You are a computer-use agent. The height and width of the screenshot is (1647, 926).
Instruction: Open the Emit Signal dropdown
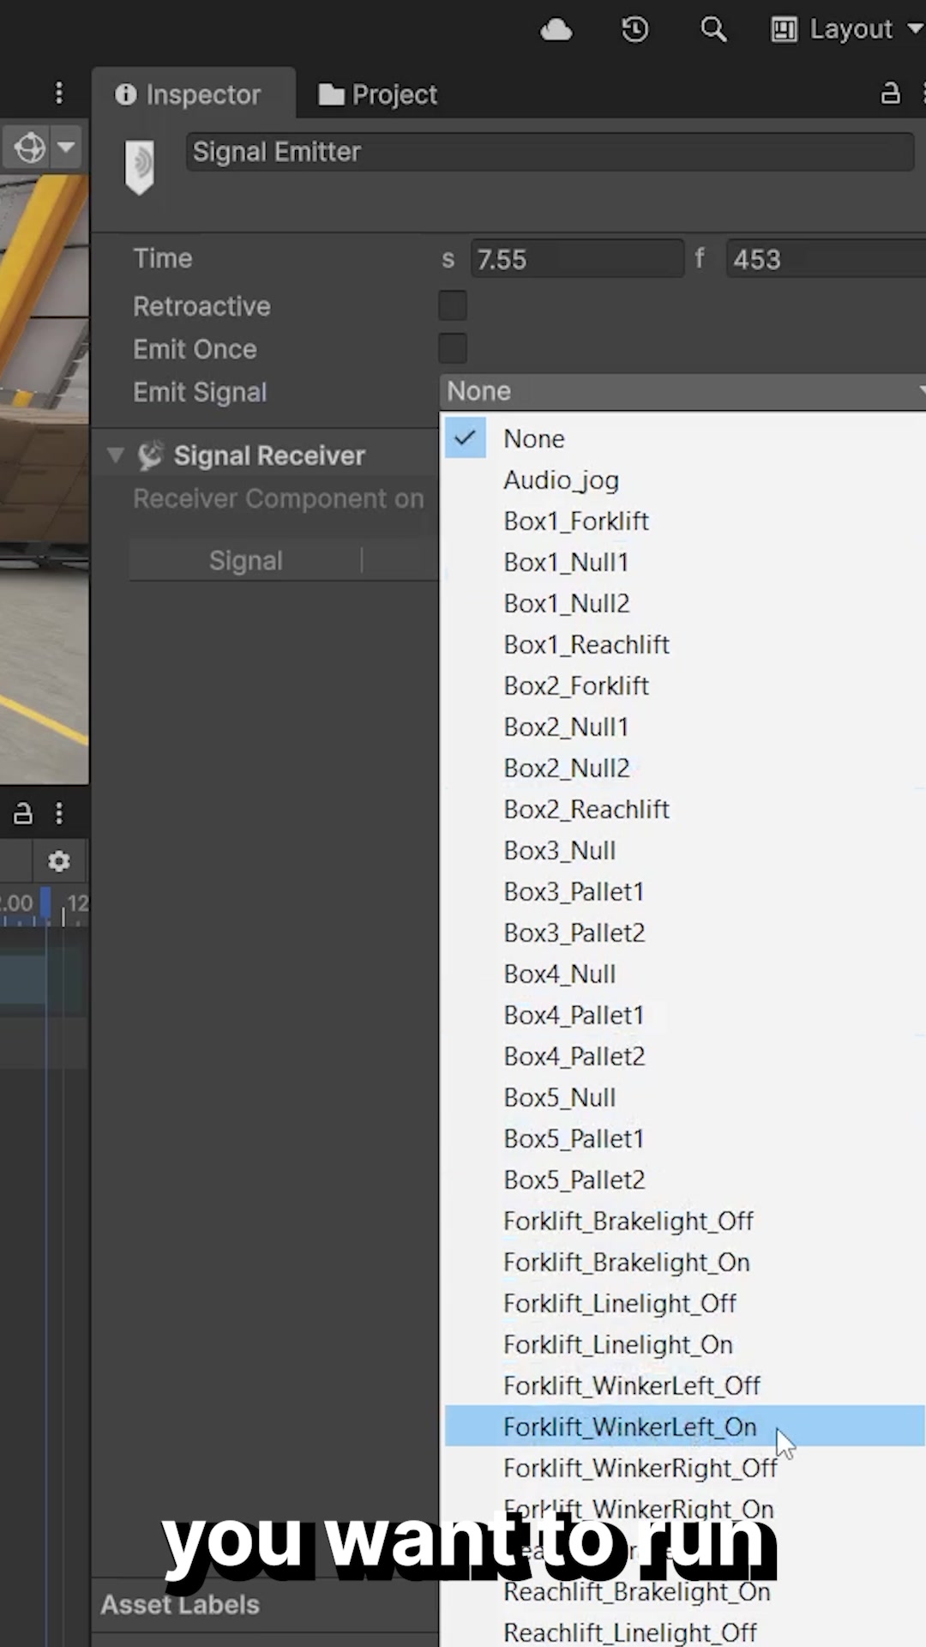pyautogui.click(x=683, y=391)
